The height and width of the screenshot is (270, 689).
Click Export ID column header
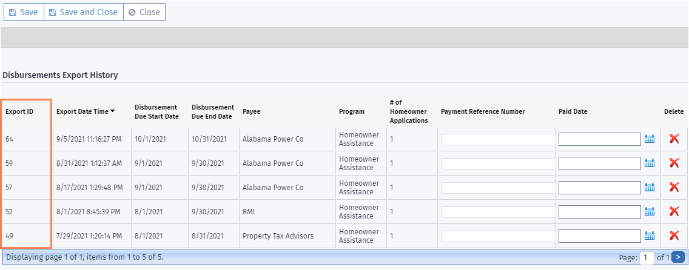(19, 111)
